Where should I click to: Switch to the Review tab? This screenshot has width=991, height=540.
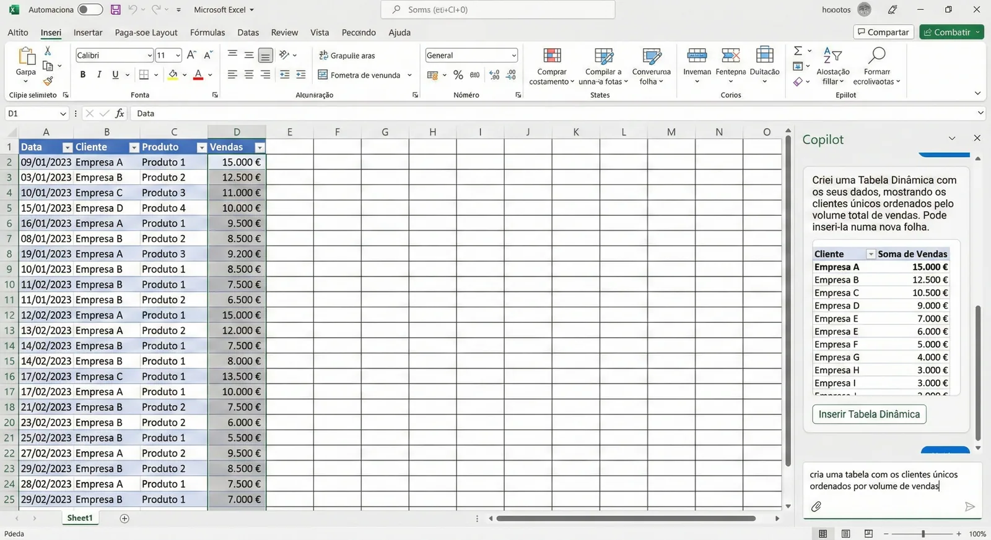(x=284, y=32)
